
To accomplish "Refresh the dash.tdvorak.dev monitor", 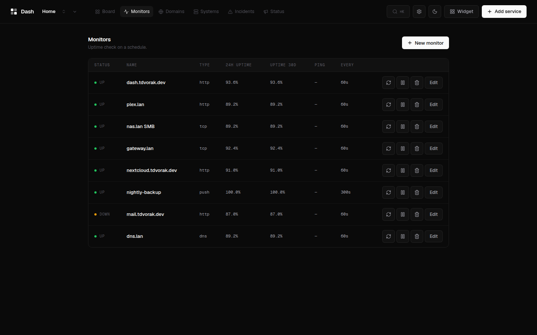I will (x=389, y=83).
